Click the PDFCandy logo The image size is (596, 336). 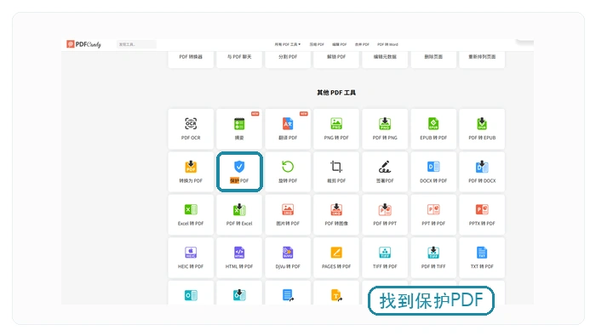[x=83, y=44]
